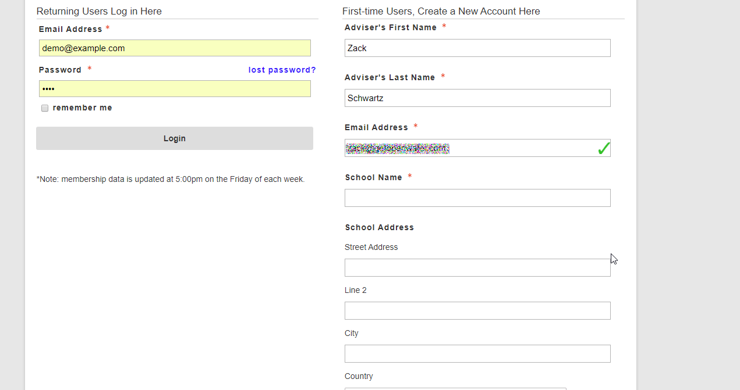Screen dimensions: 740x390
Task: Focus the scrambled Email Address field
Action: (477, 148)
